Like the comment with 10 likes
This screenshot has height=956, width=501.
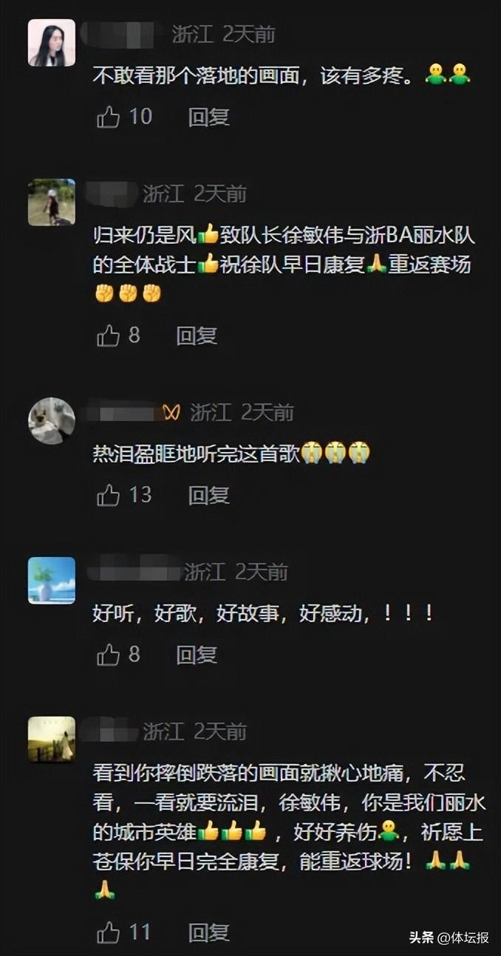pyautogui.click(x=108, y=117)
